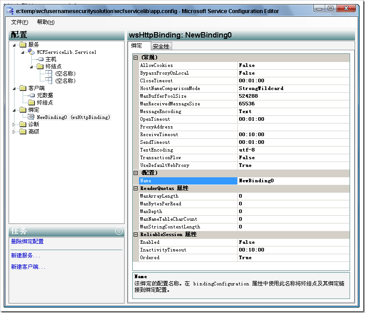Image resolution: width=365 pixels, height=313 pixels.
Task: Select the OpenTimeout property label
Action: [x=155, y=119]
